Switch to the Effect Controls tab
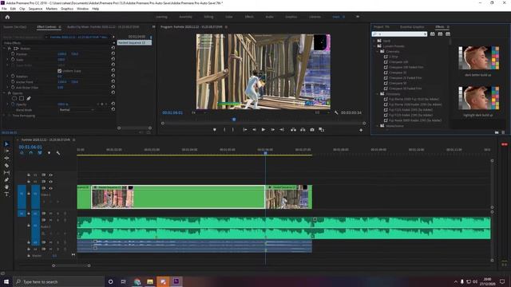The width and height of the screenshot is (511, 287). coord(46,26)
